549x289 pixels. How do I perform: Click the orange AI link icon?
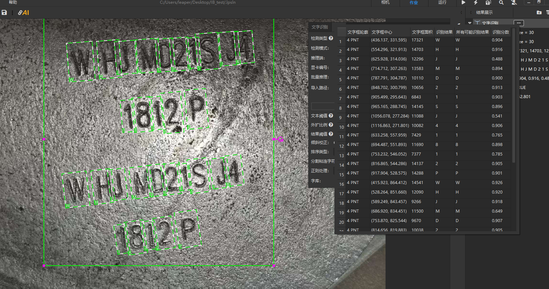coord(23,13)
